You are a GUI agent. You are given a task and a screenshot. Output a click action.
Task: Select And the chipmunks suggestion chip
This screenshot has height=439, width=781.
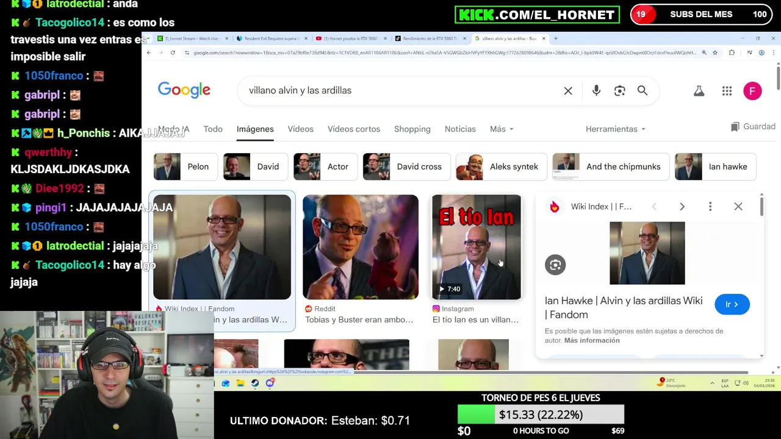click(x=610, y=167)
